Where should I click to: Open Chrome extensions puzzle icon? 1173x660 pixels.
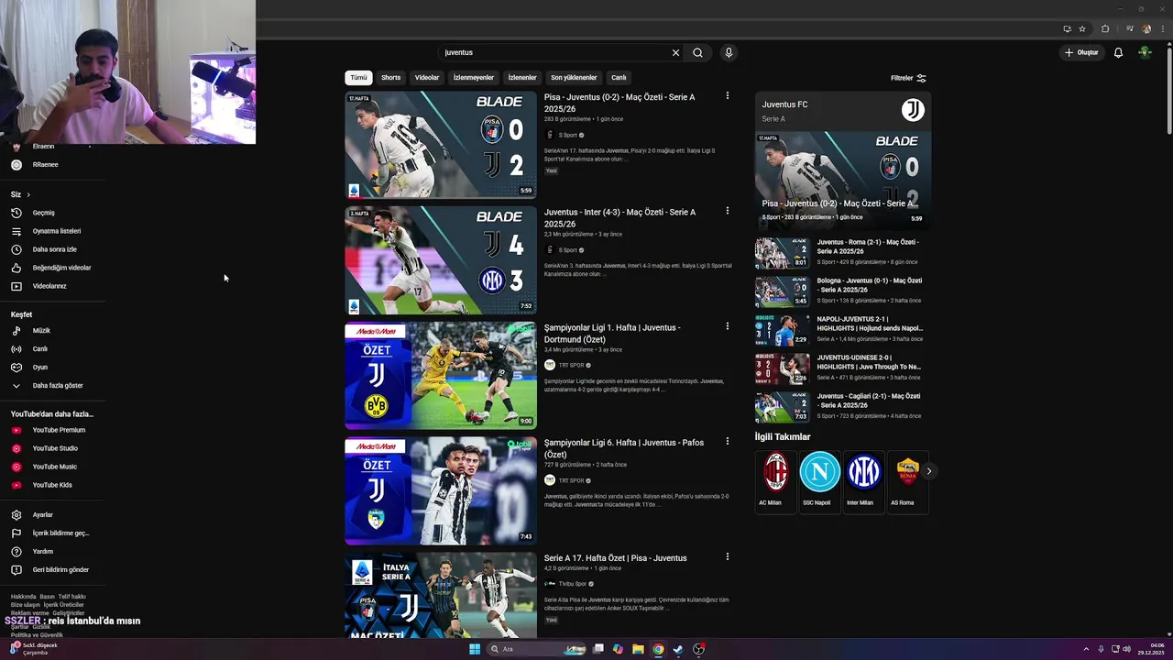coord(1105,28)
